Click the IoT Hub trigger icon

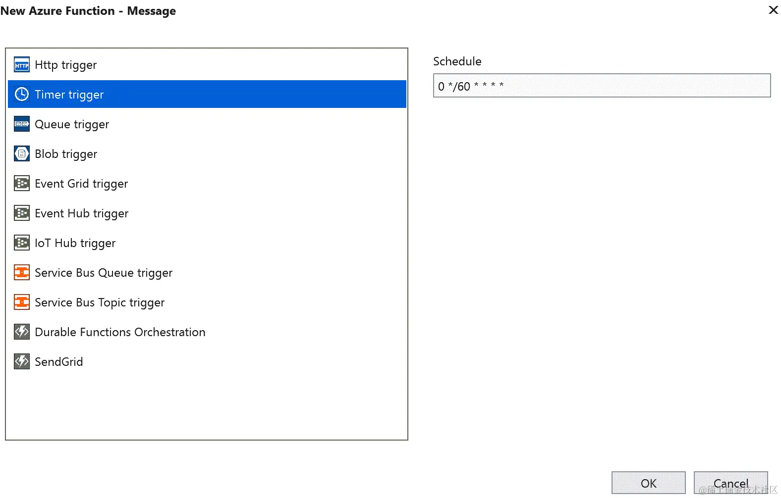coord(22,243)
